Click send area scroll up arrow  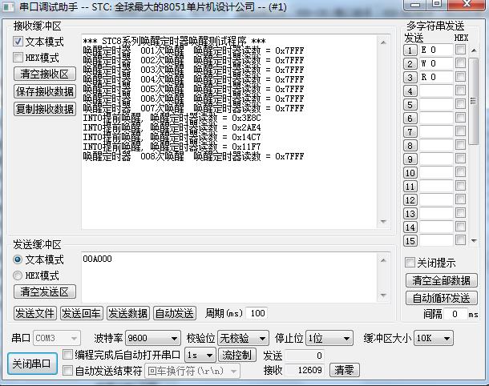[x=383, y=260]
